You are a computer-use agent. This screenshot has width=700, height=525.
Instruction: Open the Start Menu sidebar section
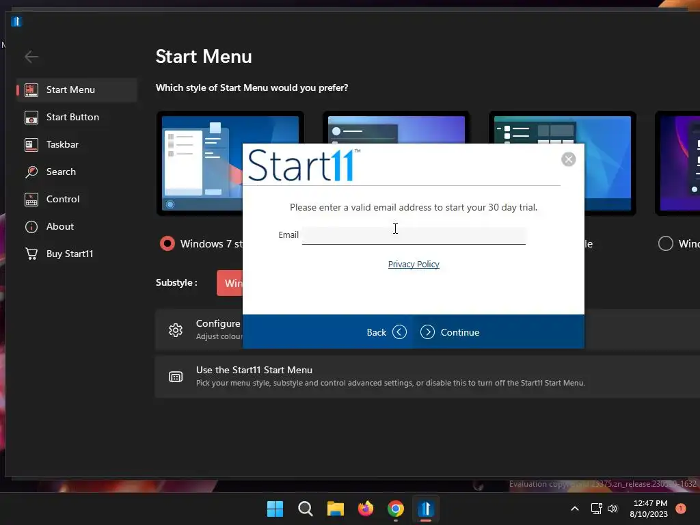pyautogui.click(x=77, y=90)
